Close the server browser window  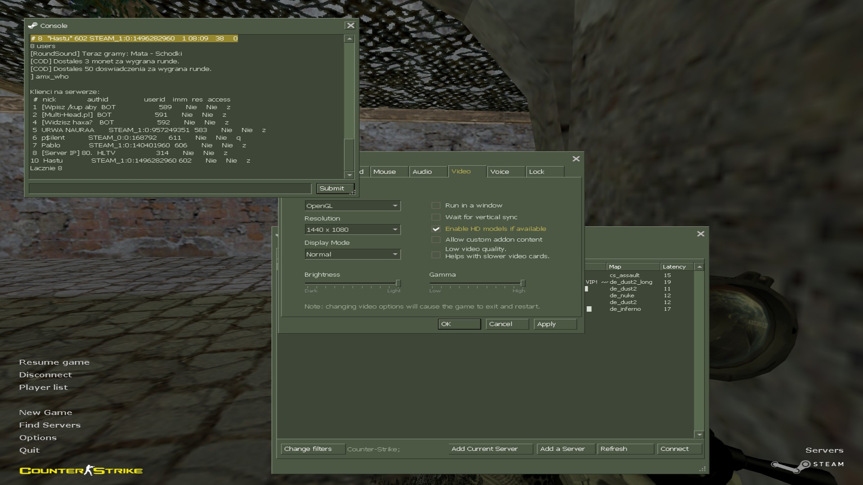(700, 234)
